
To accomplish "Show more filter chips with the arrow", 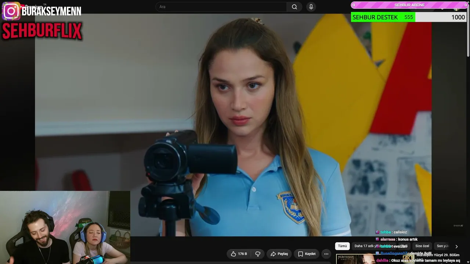I will (456, 246).
